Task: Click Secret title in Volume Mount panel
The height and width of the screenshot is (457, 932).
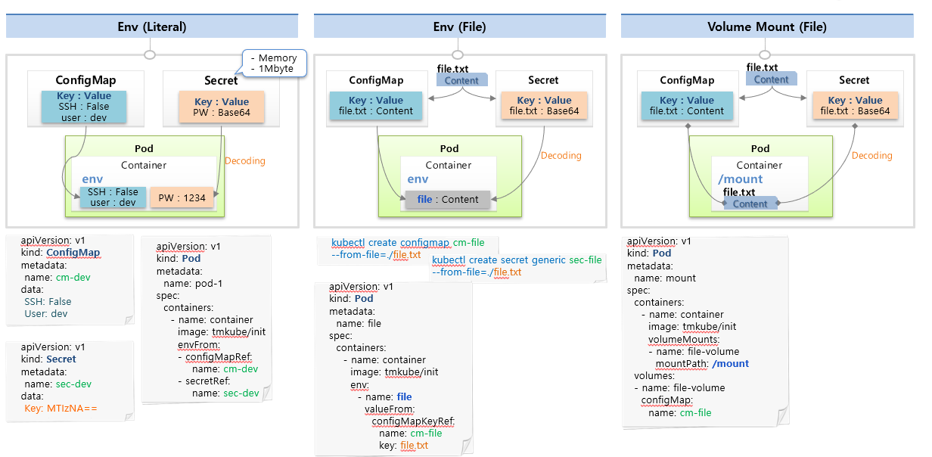Action: (854, 80)
